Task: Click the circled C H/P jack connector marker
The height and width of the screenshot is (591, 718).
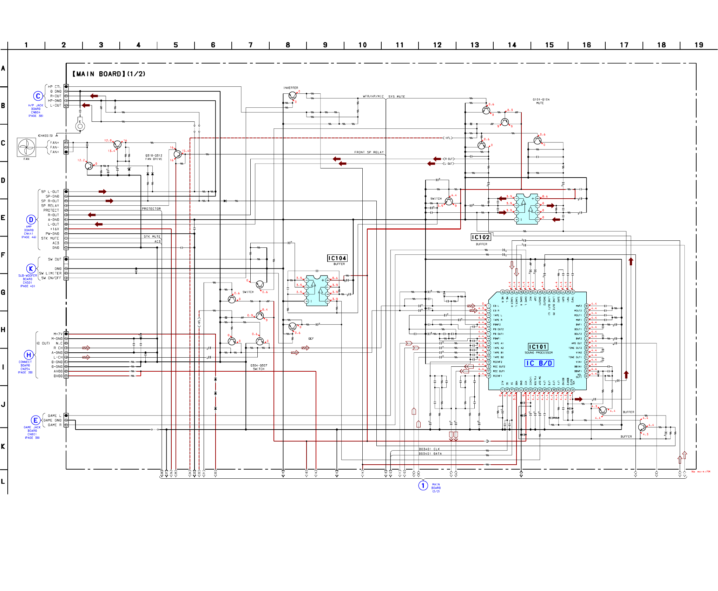Action: pyautogui.click(x=38, y=96)
